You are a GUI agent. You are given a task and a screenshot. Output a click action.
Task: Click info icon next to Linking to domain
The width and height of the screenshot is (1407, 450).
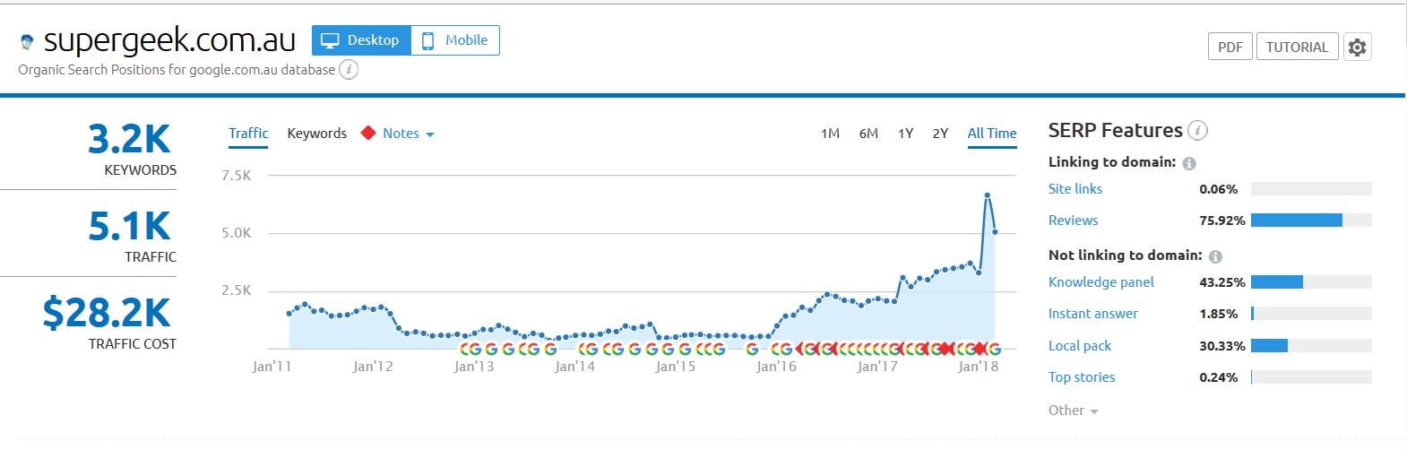(x=1189, y=163)
